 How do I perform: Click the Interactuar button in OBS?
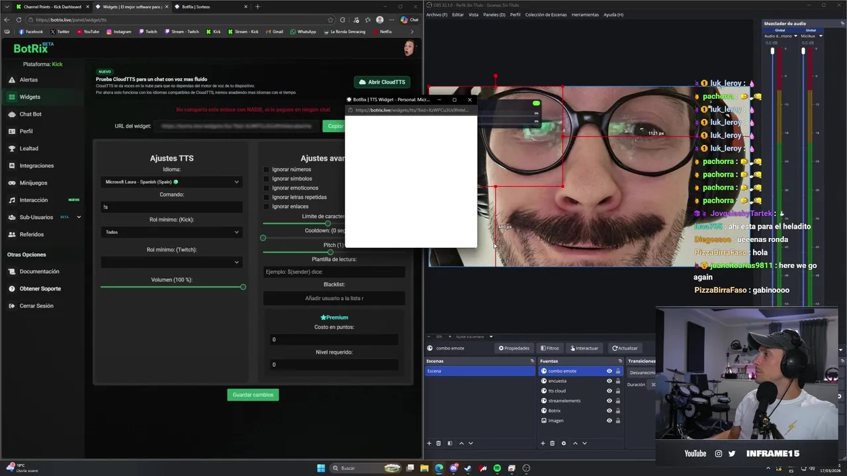tap(584, 348)
